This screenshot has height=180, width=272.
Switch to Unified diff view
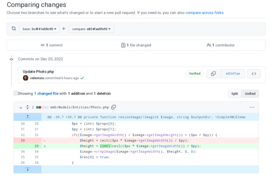pyautogui.click(x=250, y=94)
